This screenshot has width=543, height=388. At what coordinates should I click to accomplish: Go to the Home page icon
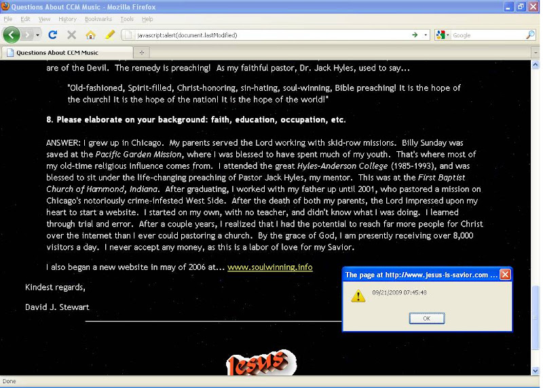click(91, 35)
